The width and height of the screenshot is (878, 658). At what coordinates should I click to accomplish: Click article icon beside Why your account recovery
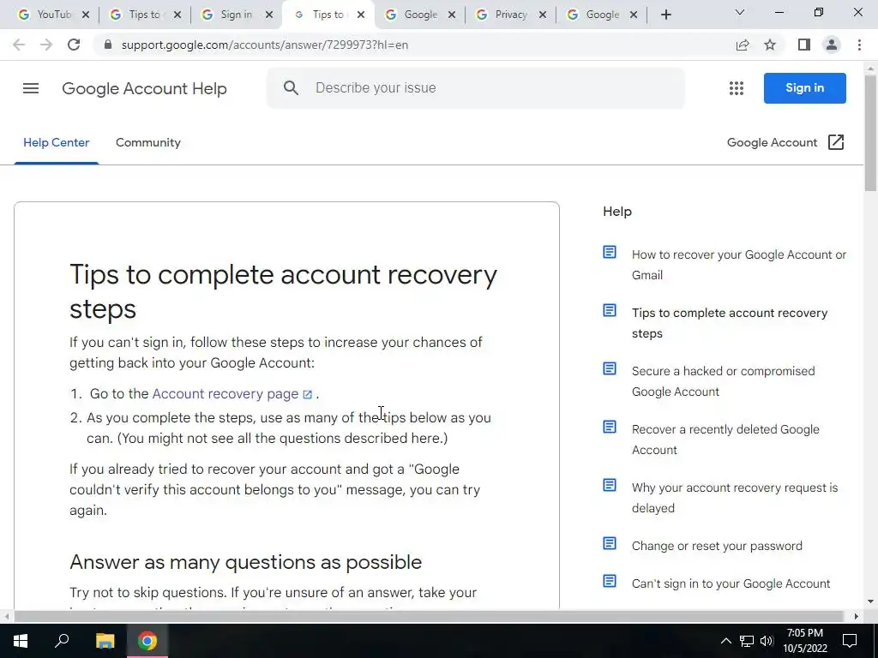click(610, 485)
